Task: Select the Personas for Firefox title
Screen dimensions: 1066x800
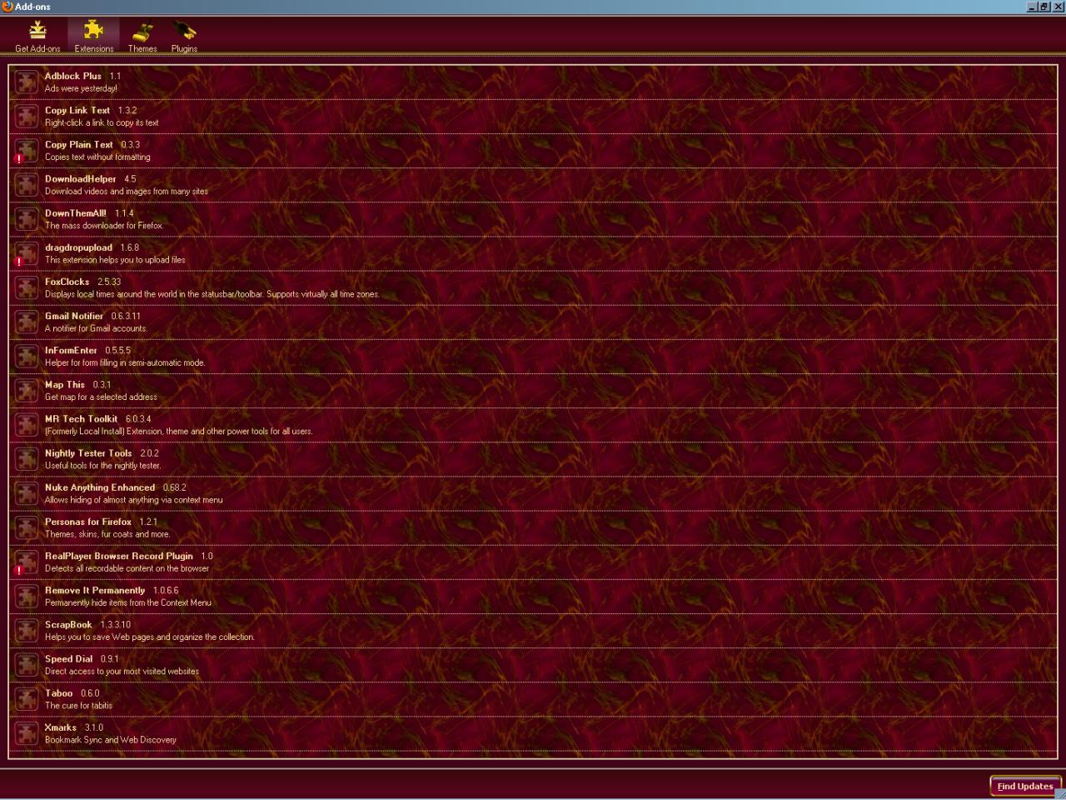Action: [x=88, y=522]
